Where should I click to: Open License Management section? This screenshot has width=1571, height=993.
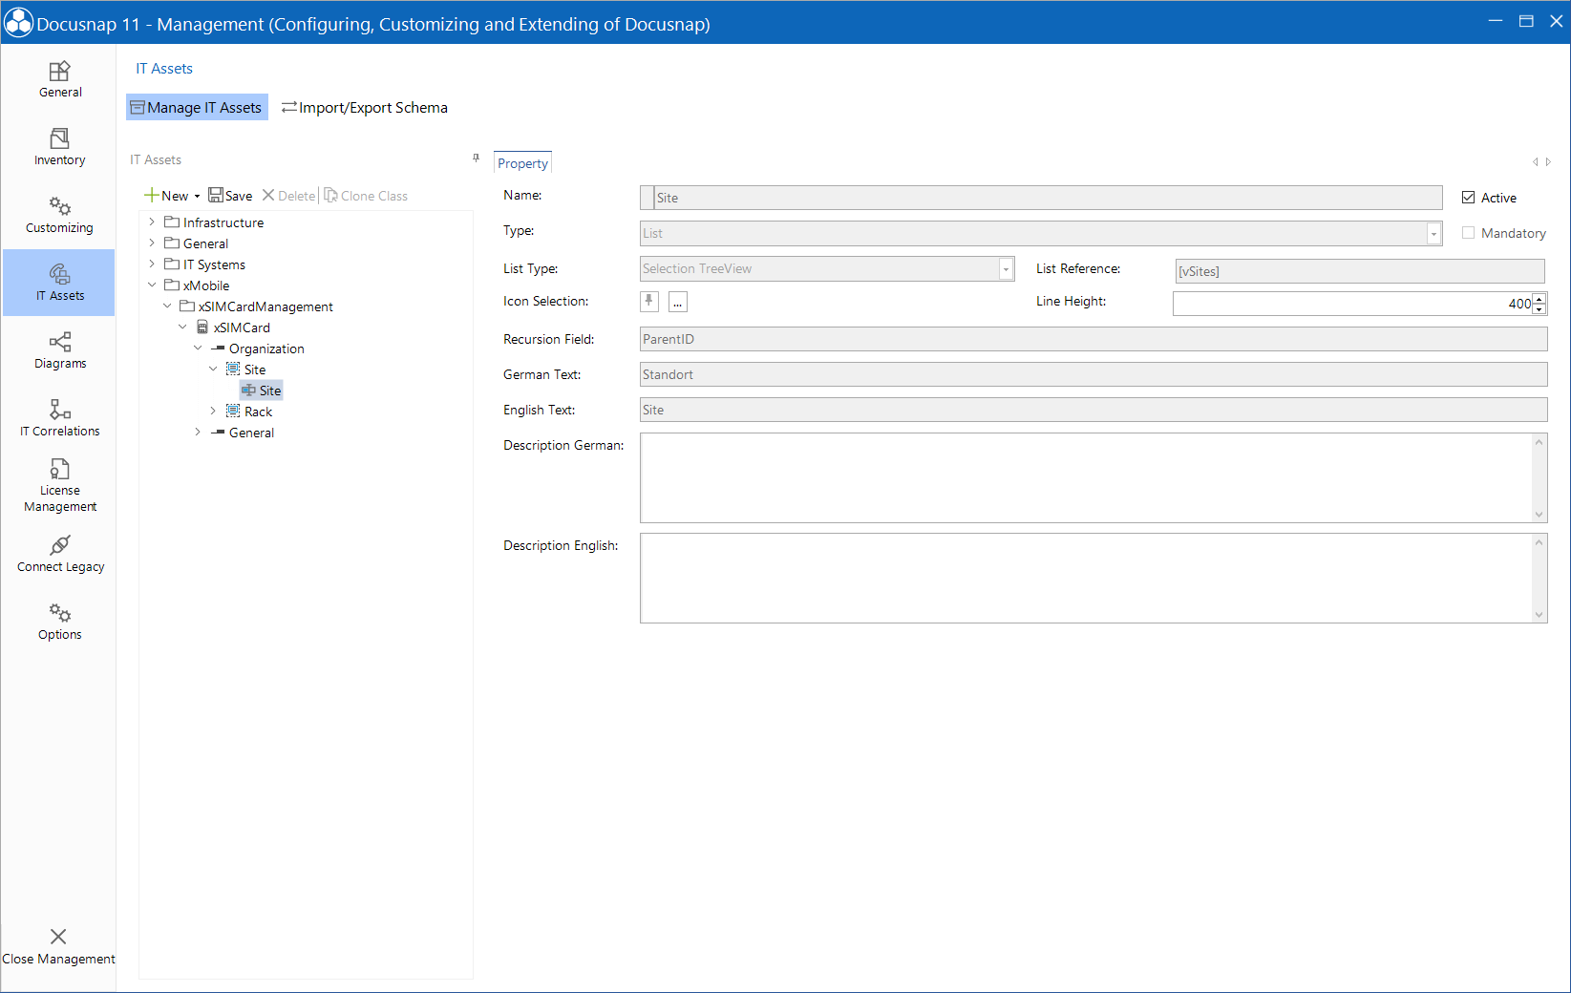(59, 485)
